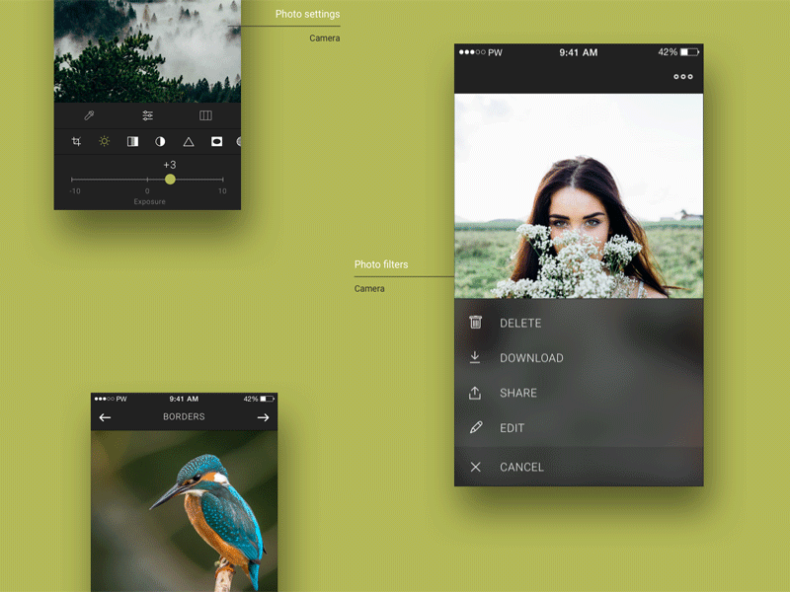Select the eyedropper icon in photo settings
Viewport: 790px width, 592px height.
click(x=89, y=115)
